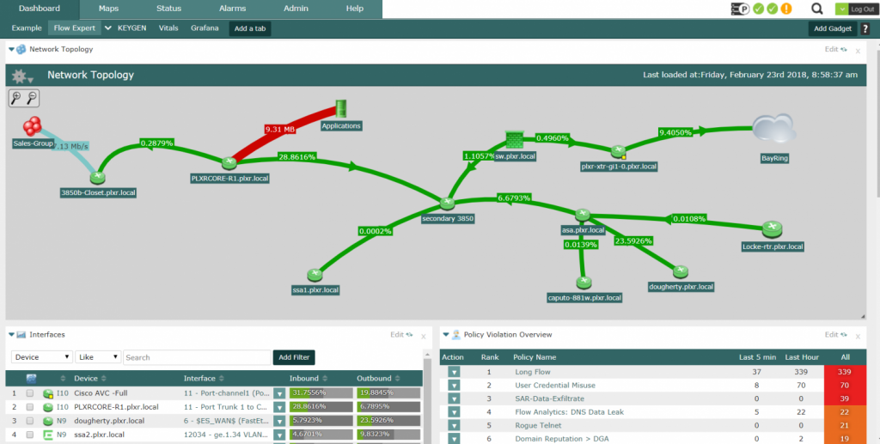
Task: Click the ssa1.plxr.local router node
Action: pos(315,276)
